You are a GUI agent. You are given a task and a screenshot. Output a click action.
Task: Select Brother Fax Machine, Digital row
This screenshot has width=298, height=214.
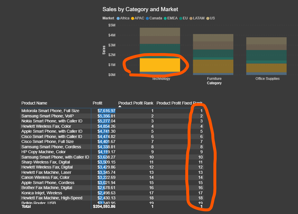(112, 188)
